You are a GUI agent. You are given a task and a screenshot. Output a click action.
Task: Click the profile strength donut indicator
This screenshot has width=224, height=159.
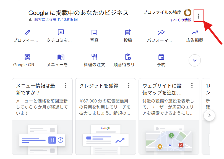tap(187, 12)
